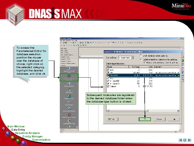Viewport: 194px width, 146px height.
Task: Click the database list scroll-right arrow
Action: click(178, 111)
